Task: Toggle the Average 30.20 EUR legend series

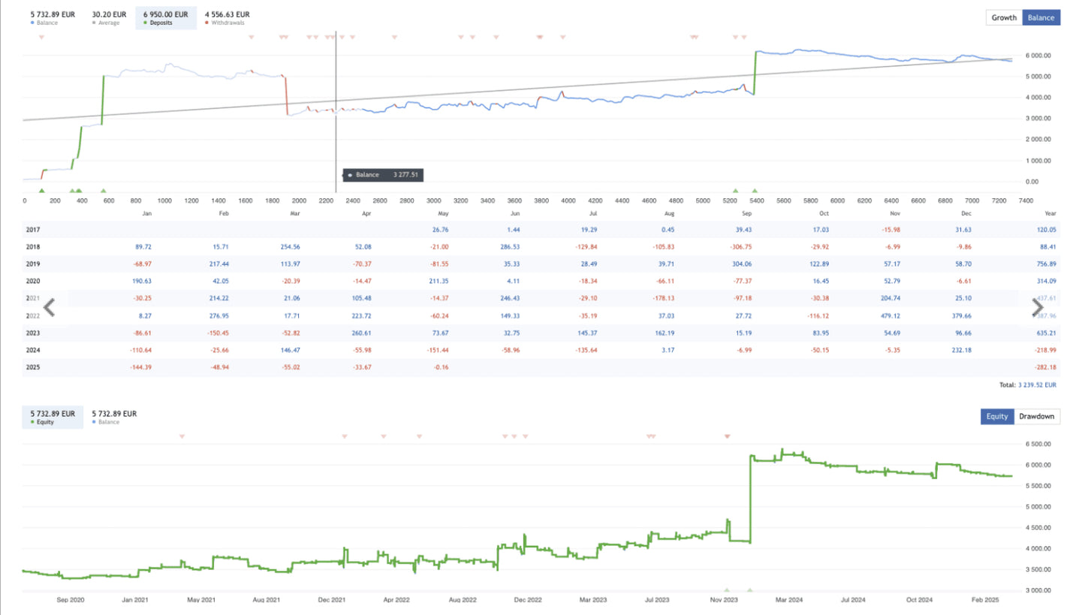Action: click(x=109, y=18)
